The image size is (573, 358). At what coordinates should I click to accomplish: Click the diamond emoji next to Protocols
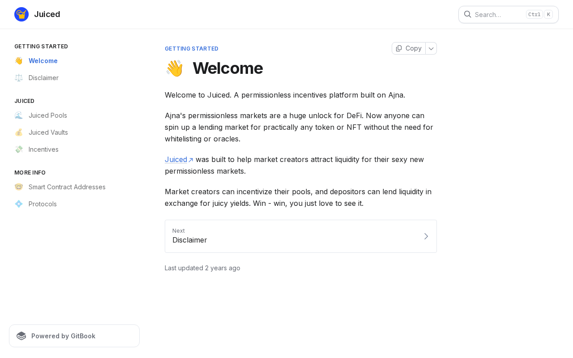tap(18, 204)
